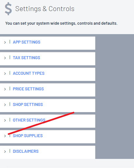Select the OTHER SETTINGS heading
The image size is (134, 168).
[x=29, y=120]
